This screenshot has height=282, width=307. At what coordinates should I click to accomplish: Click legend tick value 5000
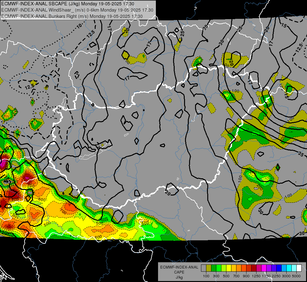(x=296, y=276)
